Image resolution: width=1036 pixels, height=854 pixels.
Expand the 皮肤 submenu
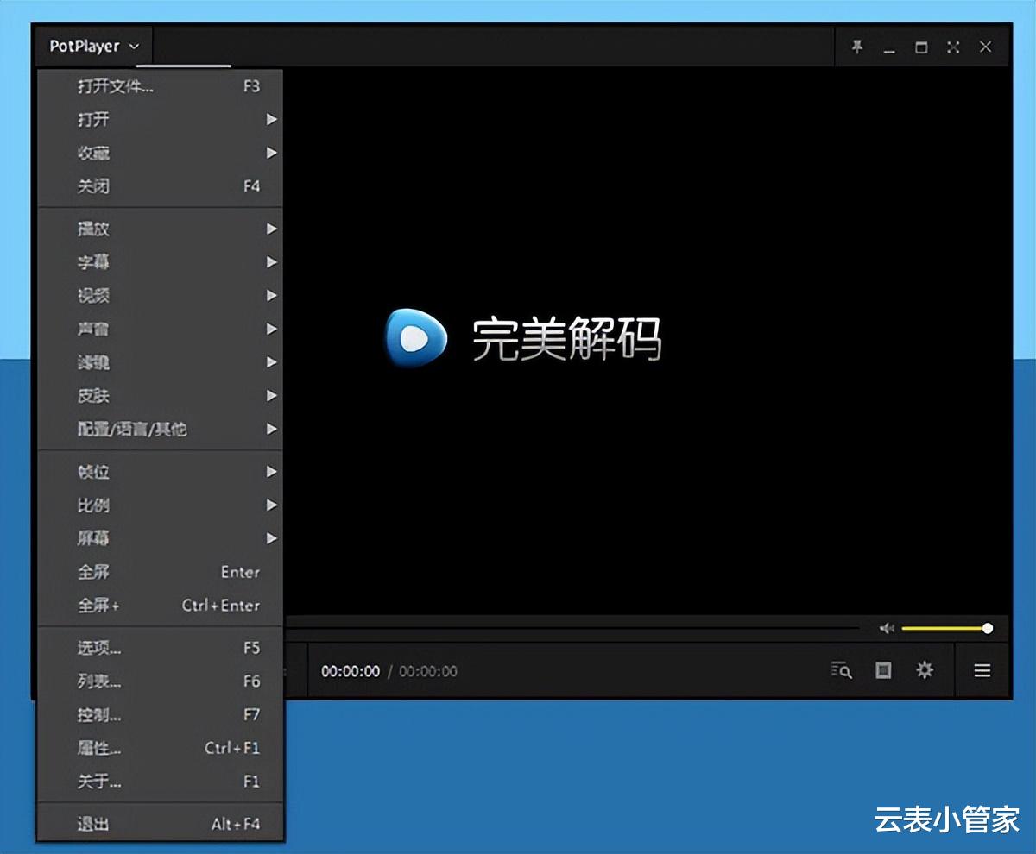161,396
